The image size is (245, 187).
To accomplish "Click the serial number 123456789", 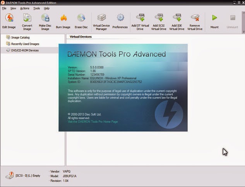I will (x=97, y=75).
